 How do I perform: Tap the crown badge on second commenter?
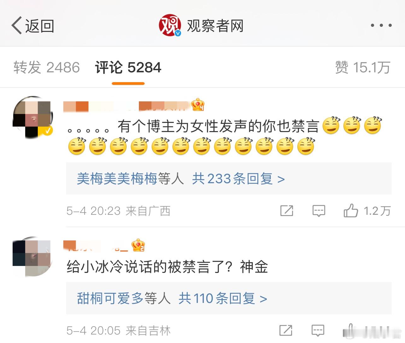(138, 245)
